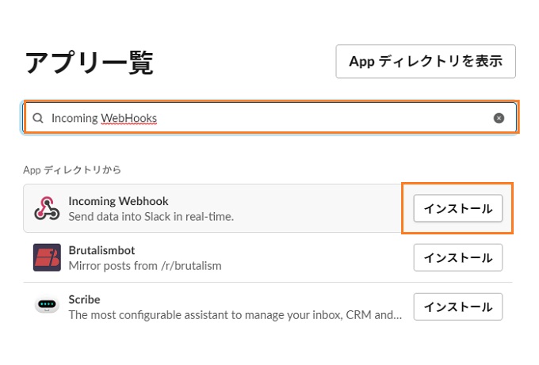Select 'Send data into Slack in real-time' description
The width and height of the screenshot is (539, 365).
click(x=151, y=217)
